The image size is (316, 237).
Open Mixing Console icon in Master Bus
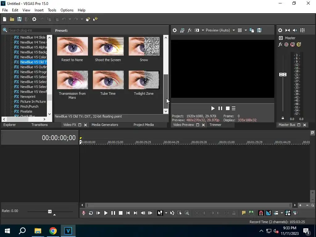click(x=302, y=30)
